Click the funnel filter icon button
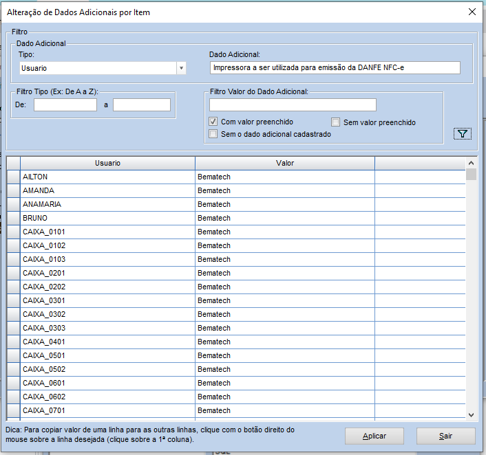 [x=463, y=134]
